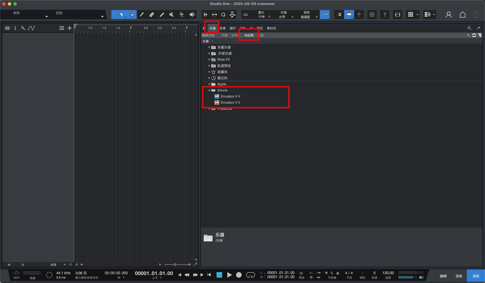Toggle the precount icon next to metronome
Image resolution: width=485 pixels, height=283 pixels.
pos(326,273)
